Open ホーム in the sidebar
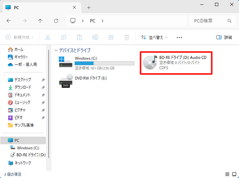The width and height of the screenshot is (239, 178). 15,50
